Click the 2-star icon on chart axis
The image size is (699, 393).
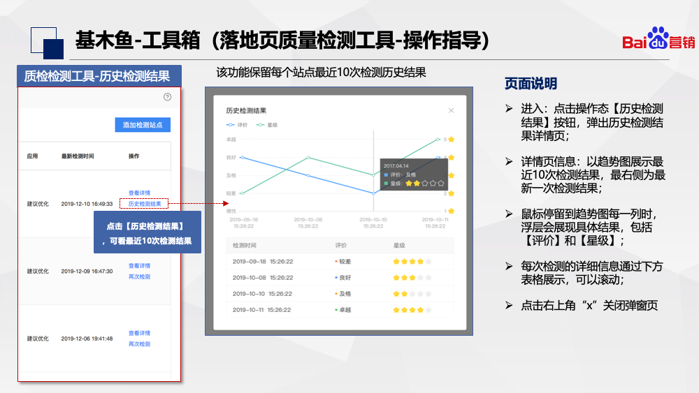pyautogui.click(x=451, y=193)
